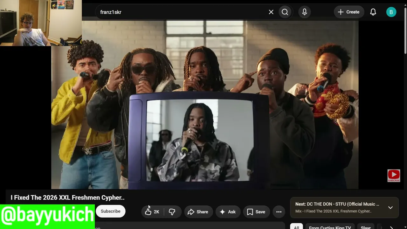Click the video player to pause playback
This screenshot has width=407, height=229.
[205, 105]
